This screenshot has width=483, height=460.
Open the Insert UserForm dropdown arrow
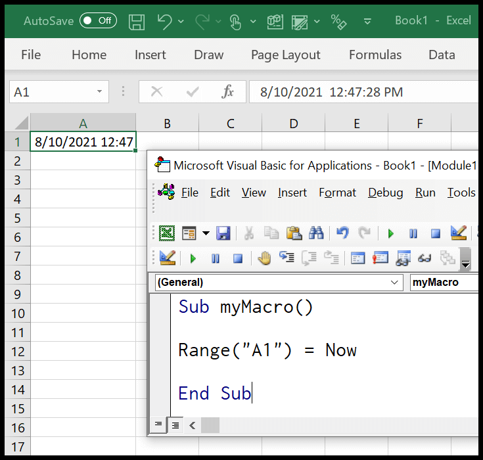206,233
